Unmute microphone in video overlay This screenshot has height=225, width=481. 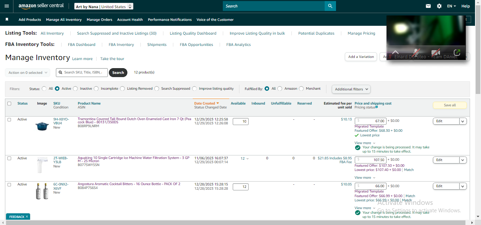[416, 52]
